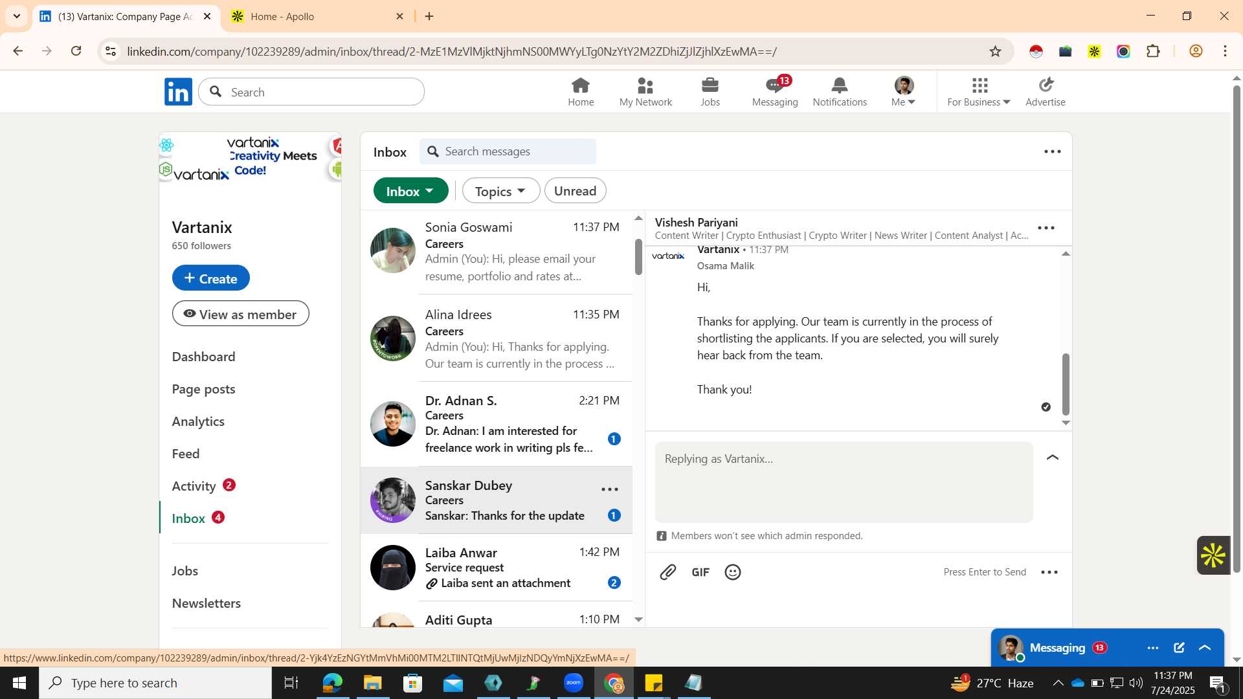The width and height of the screenshot is (1243, 699).
Task: Click Windows taskbar search box
Action: 155,683
